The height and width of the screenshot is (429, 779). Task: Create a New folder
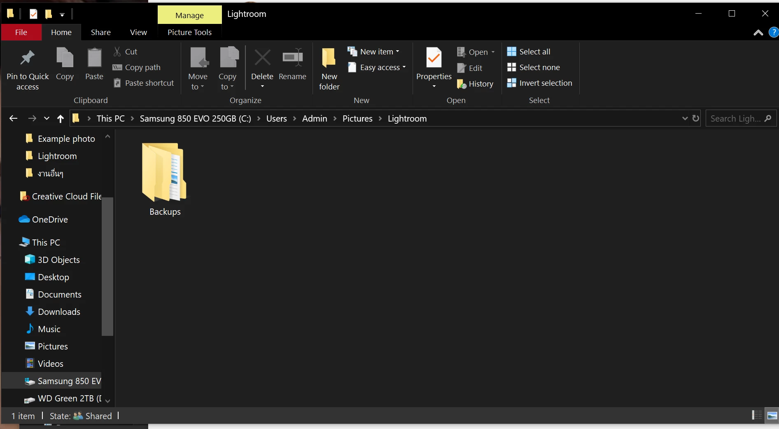tap(329, 68)
